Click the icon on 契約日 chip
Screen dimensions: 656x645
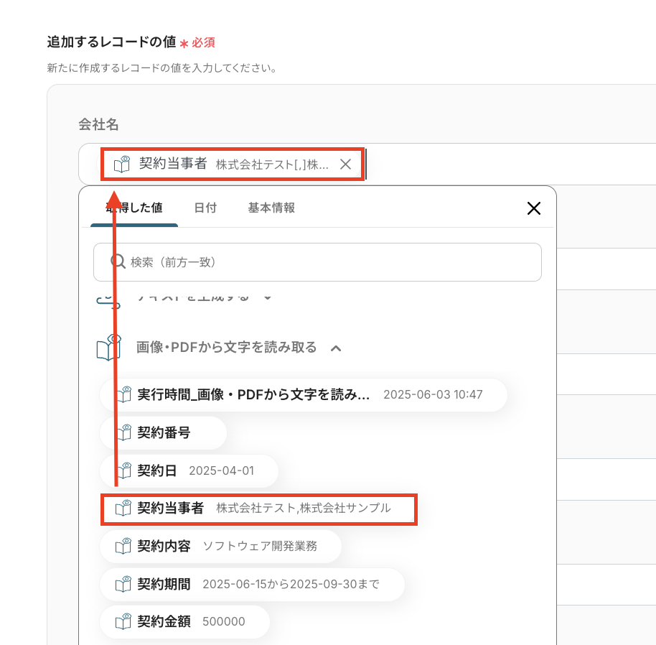click(x=123, y=470)
